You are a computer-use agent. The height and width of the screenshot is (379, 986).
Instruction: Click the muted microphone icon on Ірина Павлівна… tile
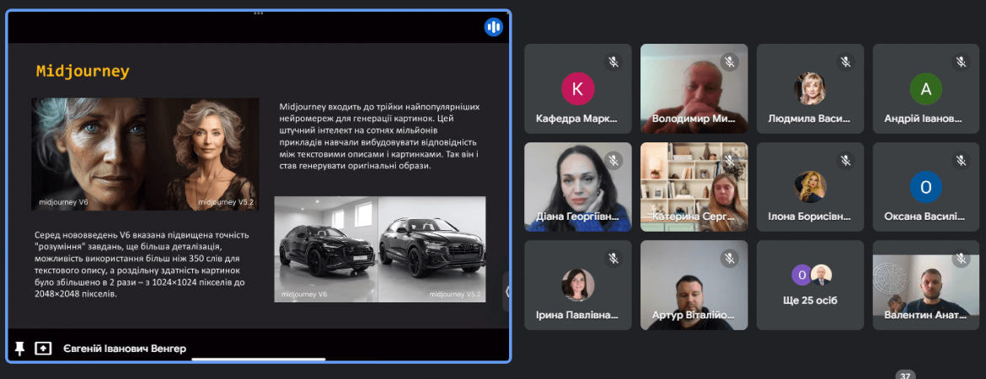[x=614, y=259]
